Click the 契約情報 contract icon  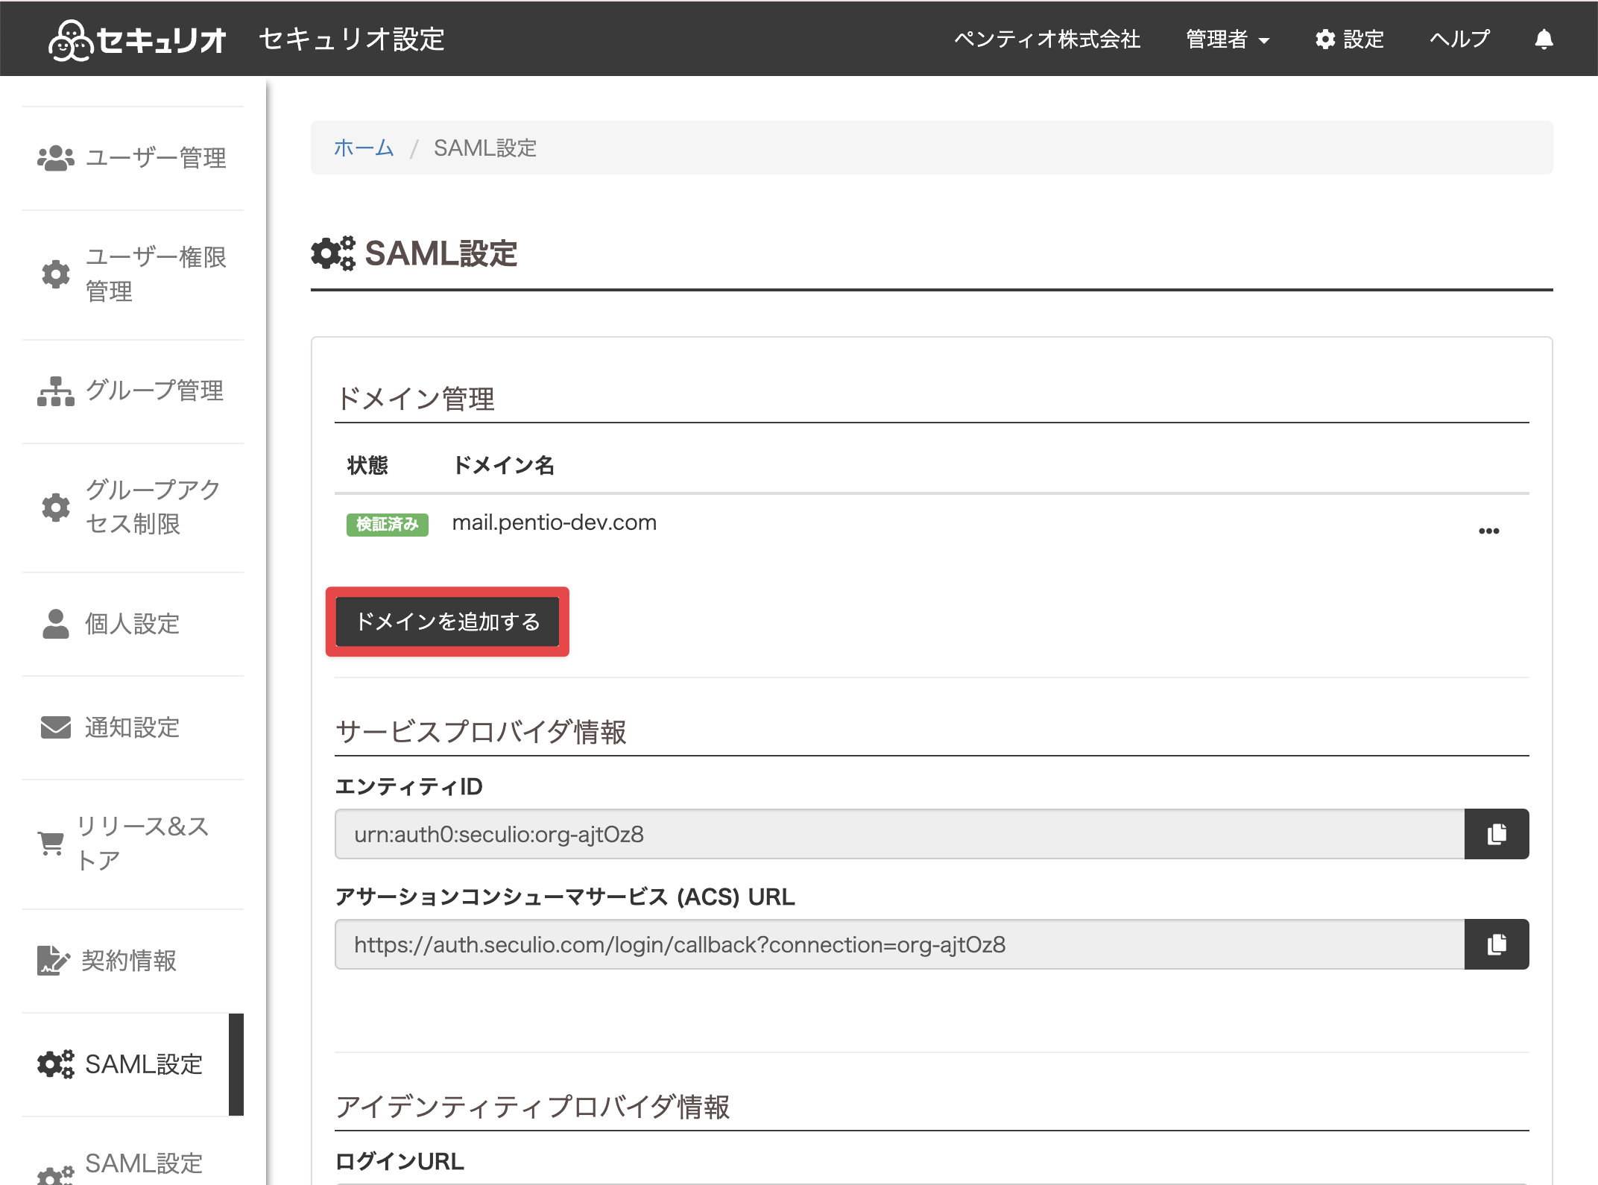click(x=53, y=961)
